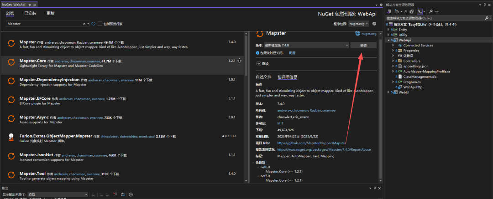
Task: Toggle word wrap icon in output panel
Action: [122, 194]
